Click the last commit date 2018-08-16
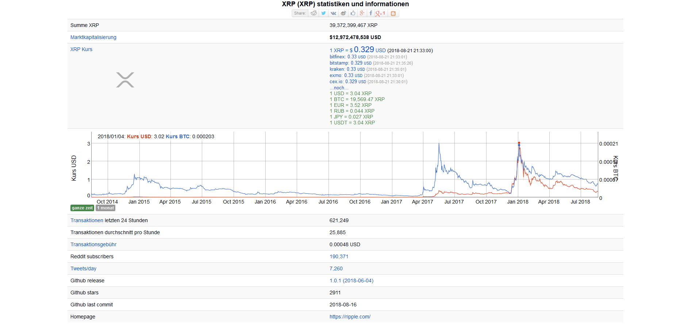This screenshot has height=325, width=688. [343, 305]
